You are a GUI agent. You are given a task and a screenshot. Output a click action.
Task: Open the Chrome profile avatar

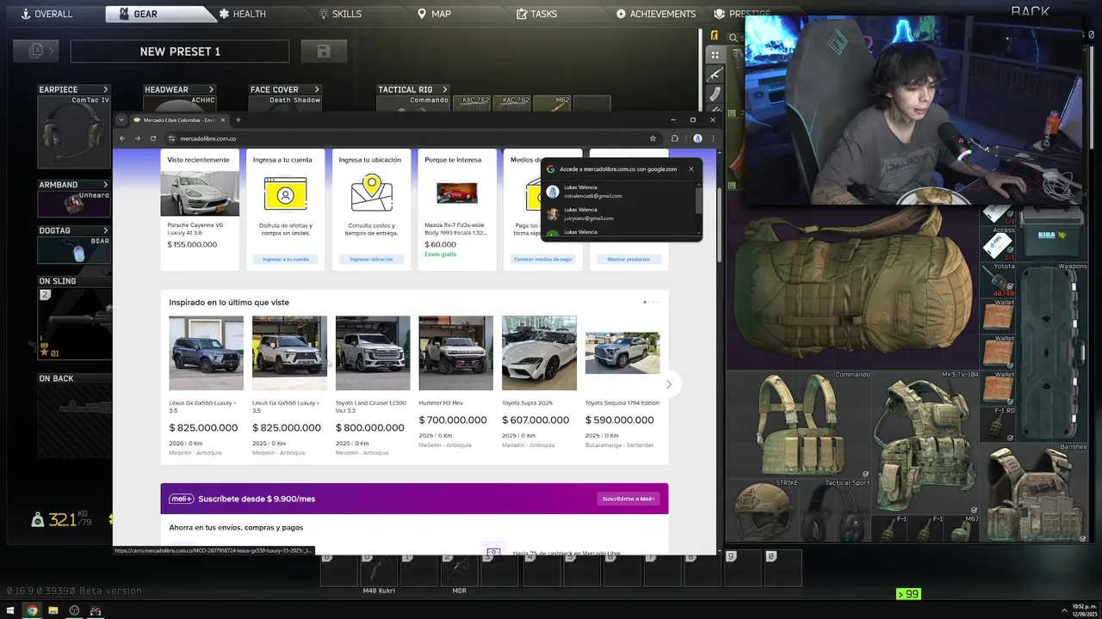[697, 138]
